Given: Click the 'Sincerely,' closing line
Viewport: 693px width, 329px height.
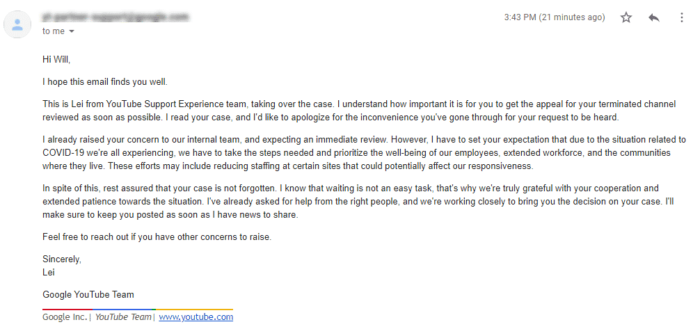Looking at the screenshot, I should 62,259.
